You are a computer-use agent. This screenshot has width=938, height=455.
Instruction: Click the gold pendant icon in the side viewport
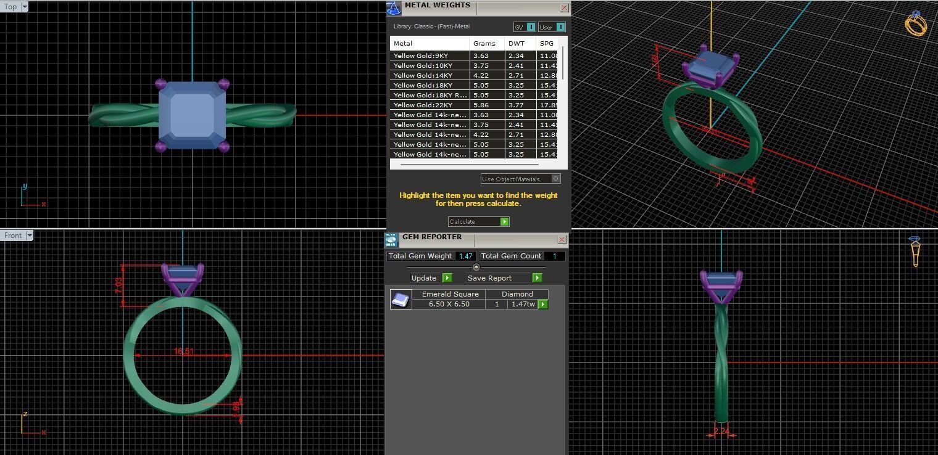915,252
